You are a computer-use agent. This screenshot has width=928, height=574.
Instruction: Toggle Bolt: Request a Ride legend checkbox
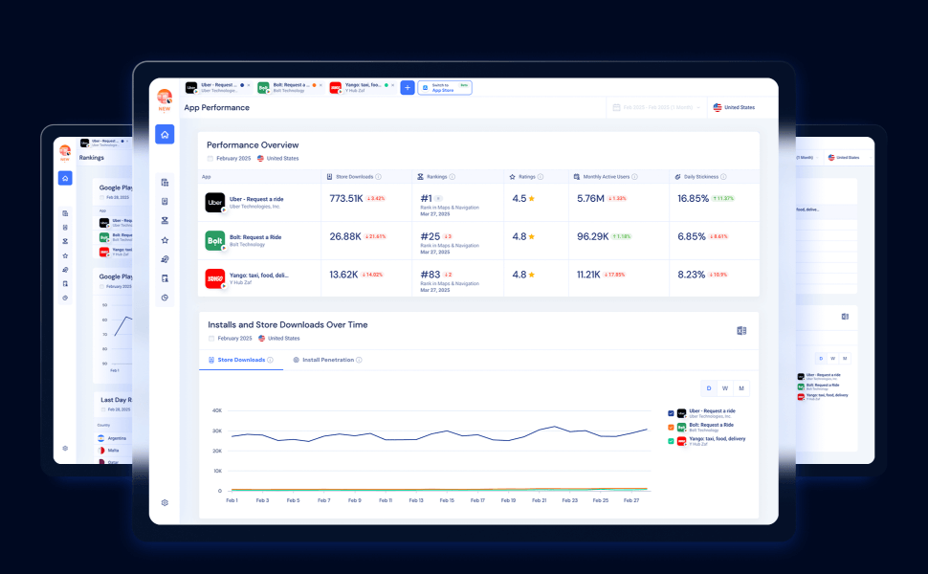click(x=671, y=428)
